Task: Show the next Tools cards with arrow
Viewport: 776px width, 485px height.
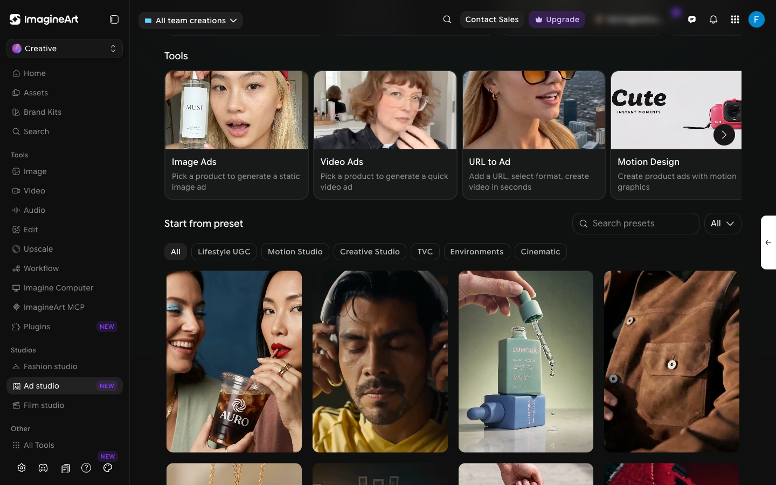Action: click(x=724, y=135)
